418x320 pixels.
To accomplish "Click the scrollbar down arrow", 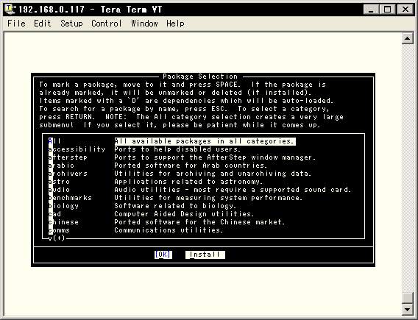I will point(408,310).
